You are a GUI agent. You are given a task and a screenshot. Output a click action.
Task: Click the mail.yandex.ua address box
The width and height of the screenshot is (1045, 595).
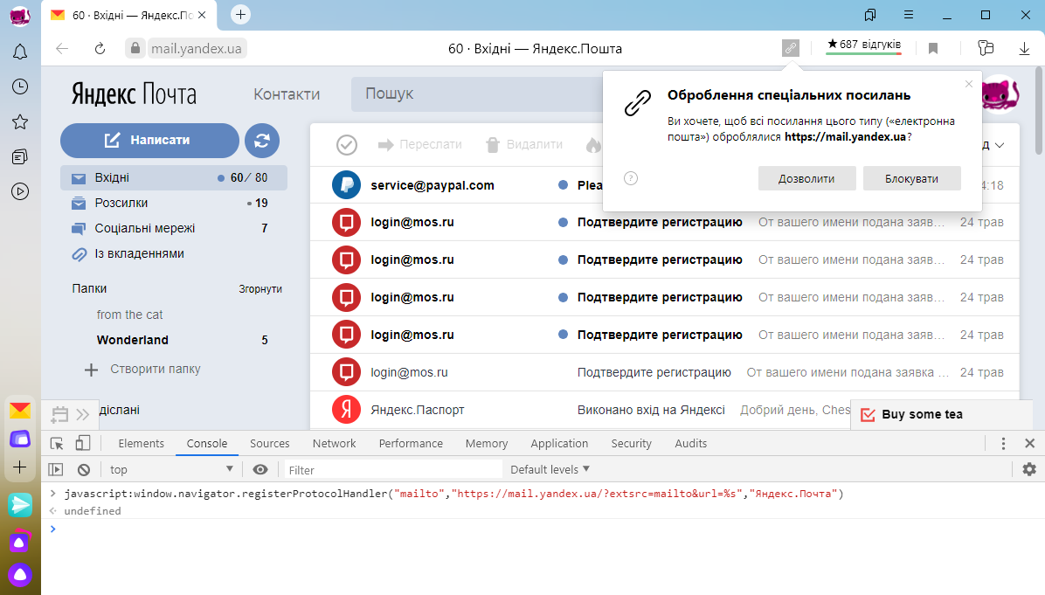[x=196, y=48]
